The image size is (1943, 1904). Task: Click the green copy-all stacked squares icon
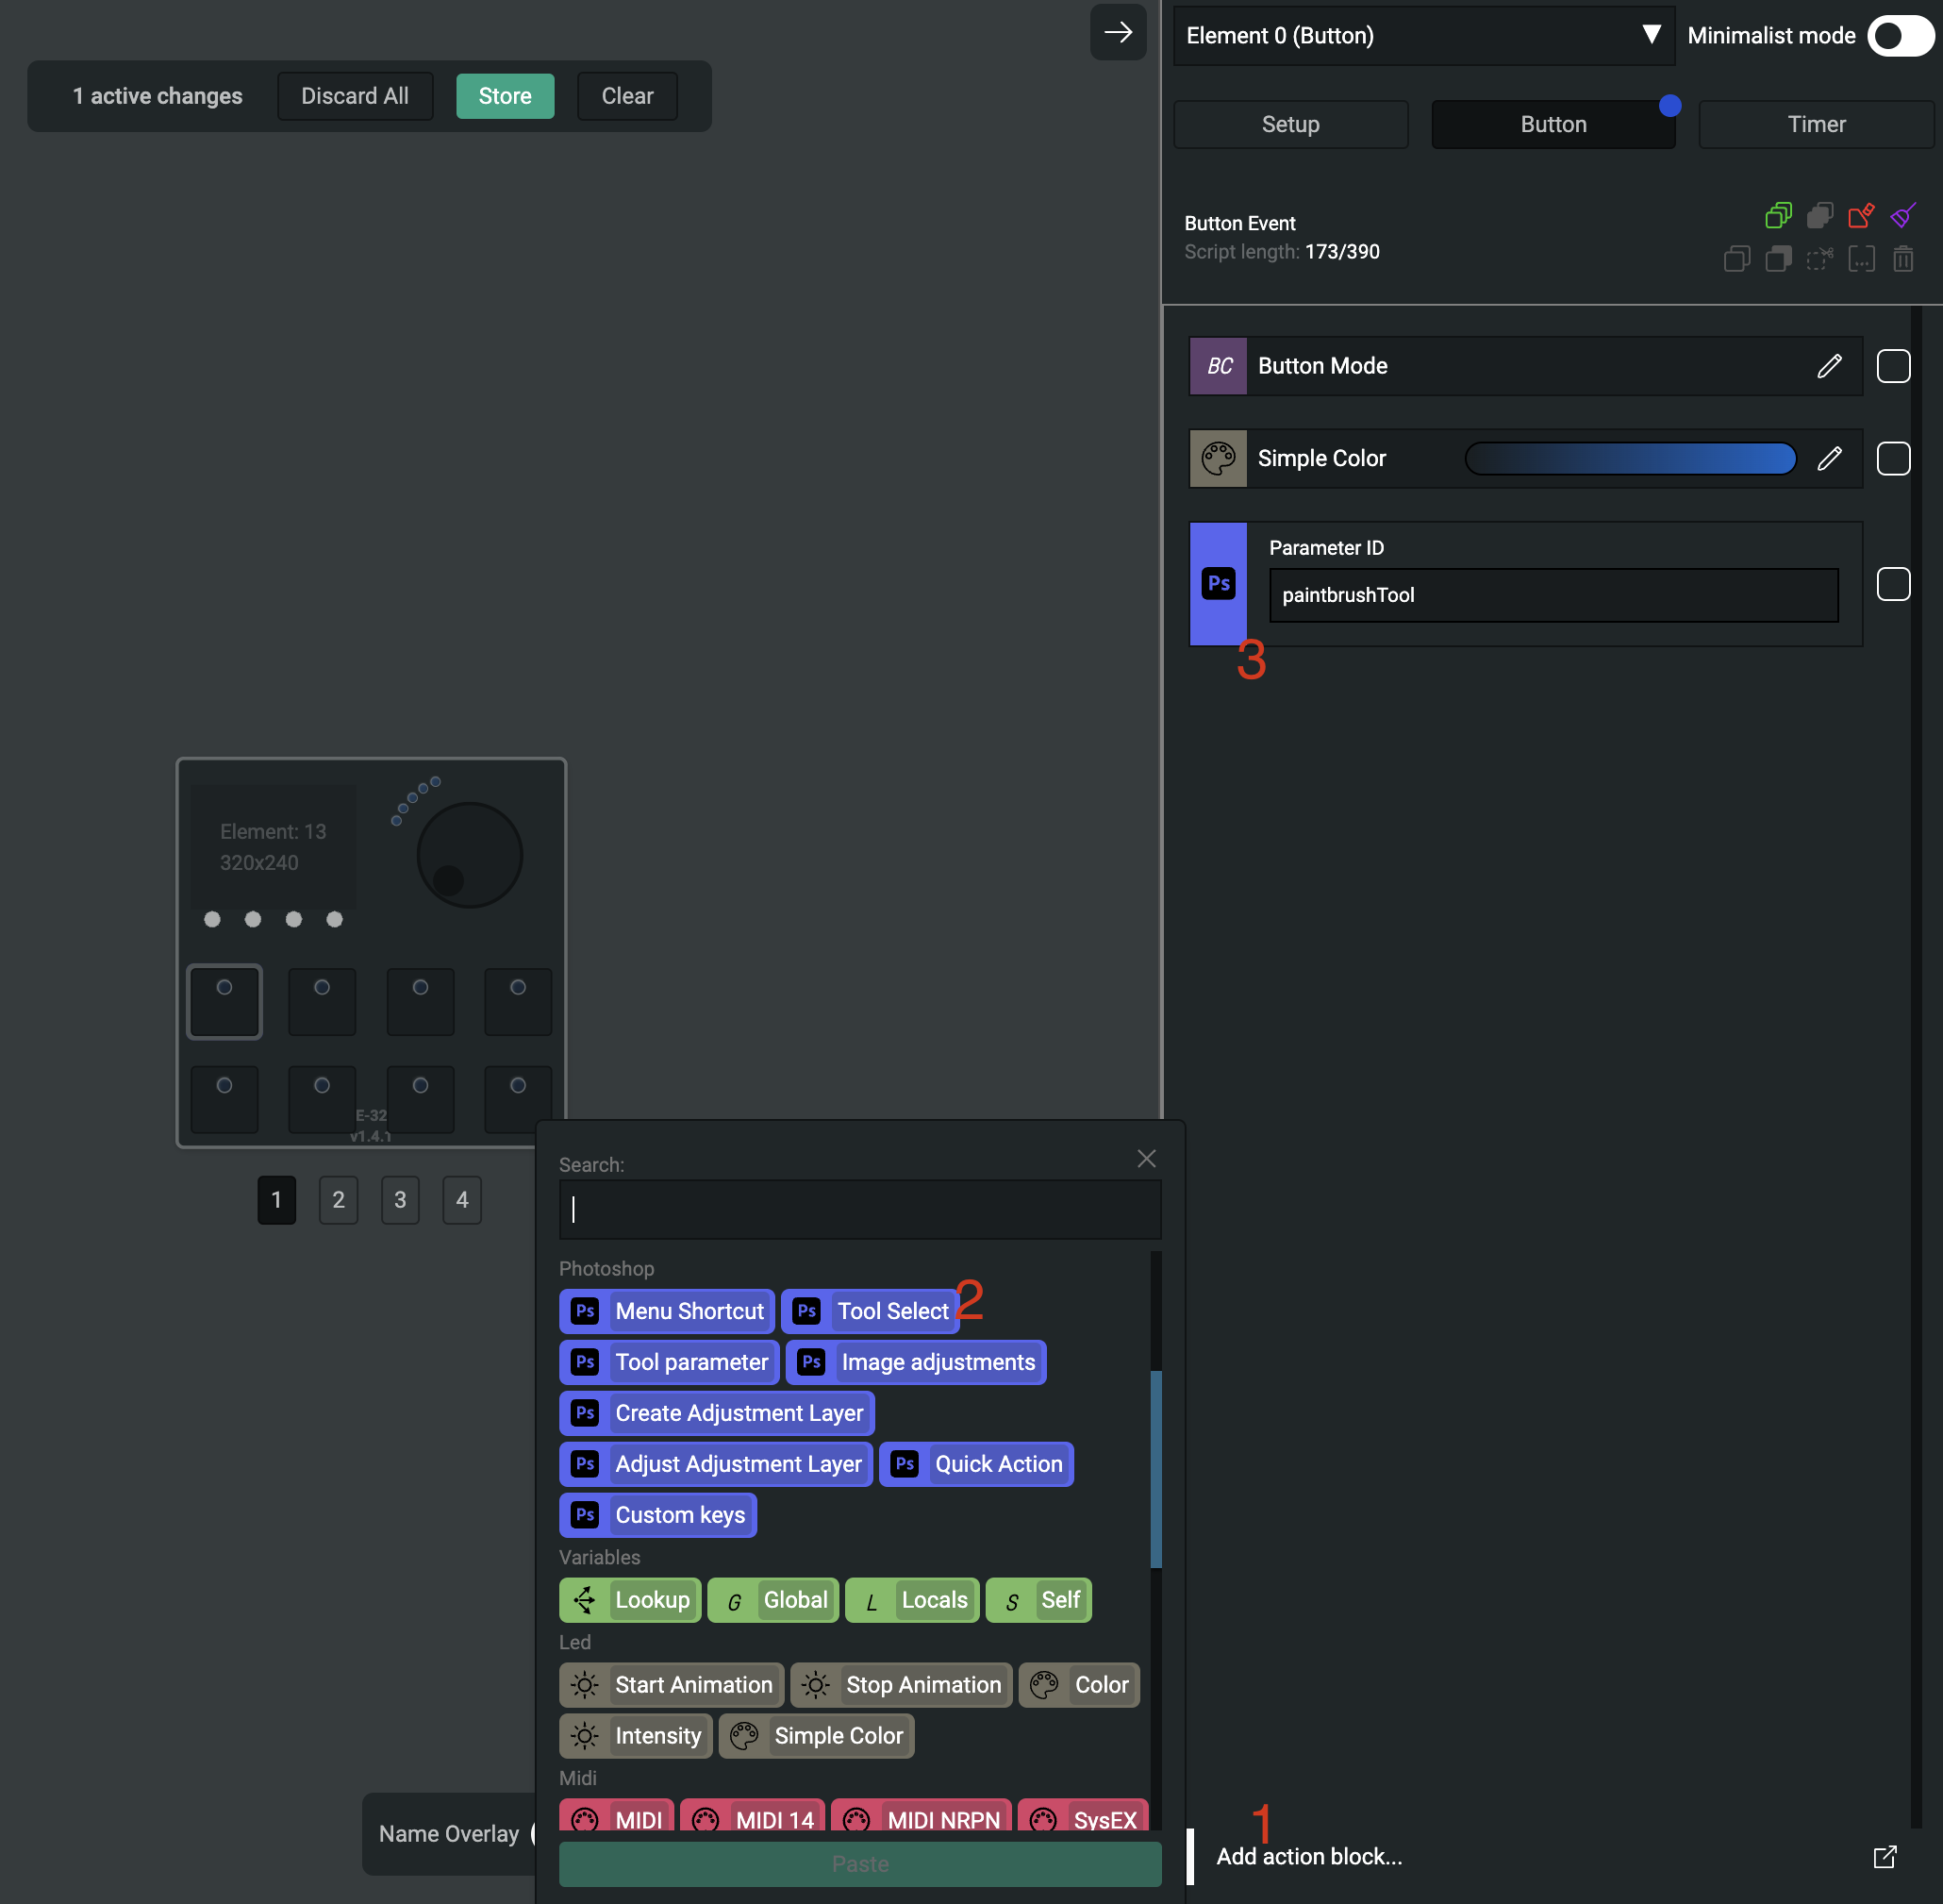click(1778, 215)
